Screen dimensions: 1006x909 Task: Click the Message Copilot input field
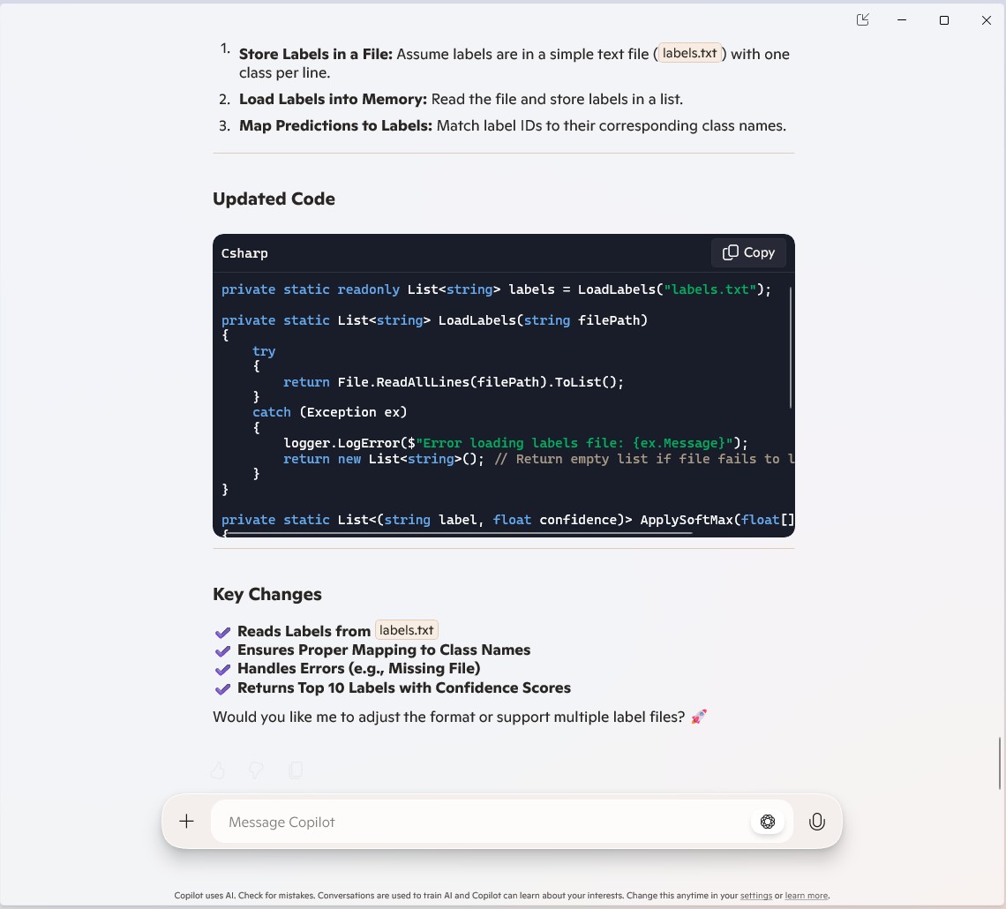[477, 822]
